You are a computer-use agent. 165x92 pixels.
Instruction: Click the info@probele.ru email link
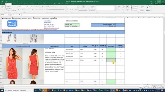pos(48,22)
